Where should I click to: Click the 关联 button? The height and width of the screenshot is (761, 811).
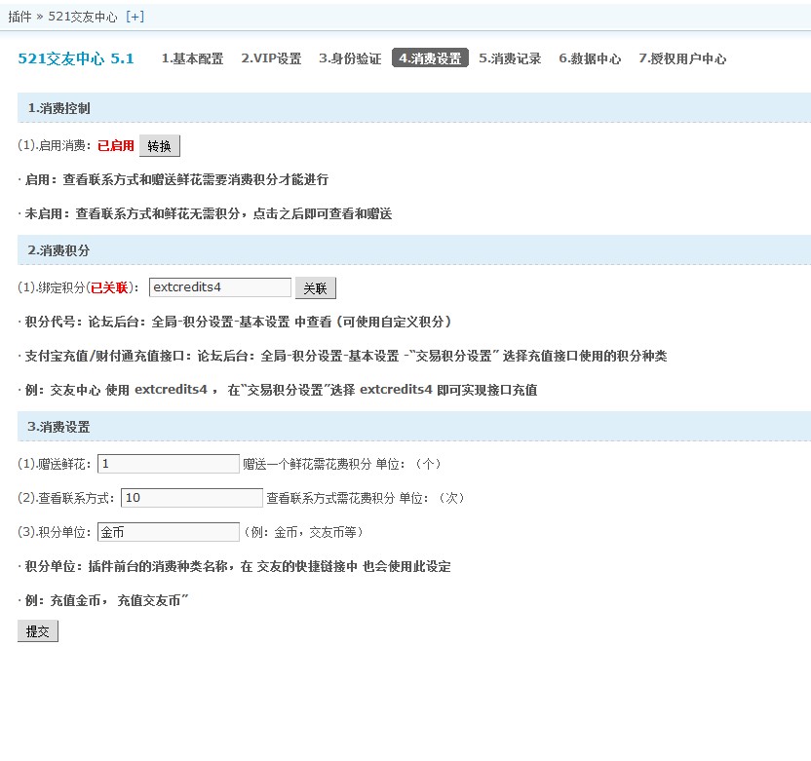coord(316,288)
